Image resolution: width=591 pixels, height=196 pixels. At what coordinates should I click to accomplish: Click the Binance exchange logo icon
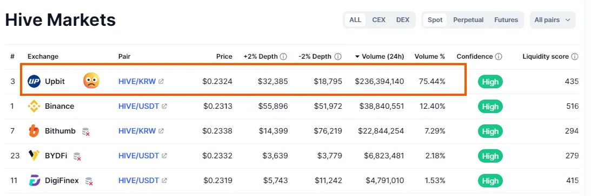click(34, 106)
